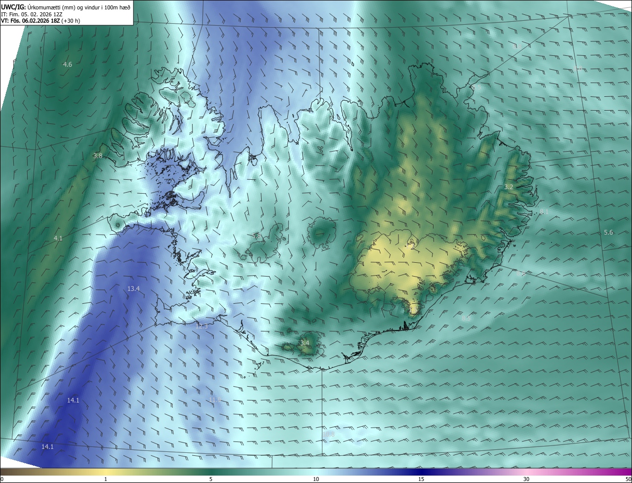Click the 5 tick on the color scale
Screen dimensions: 632x483
(x=211, y=479)
